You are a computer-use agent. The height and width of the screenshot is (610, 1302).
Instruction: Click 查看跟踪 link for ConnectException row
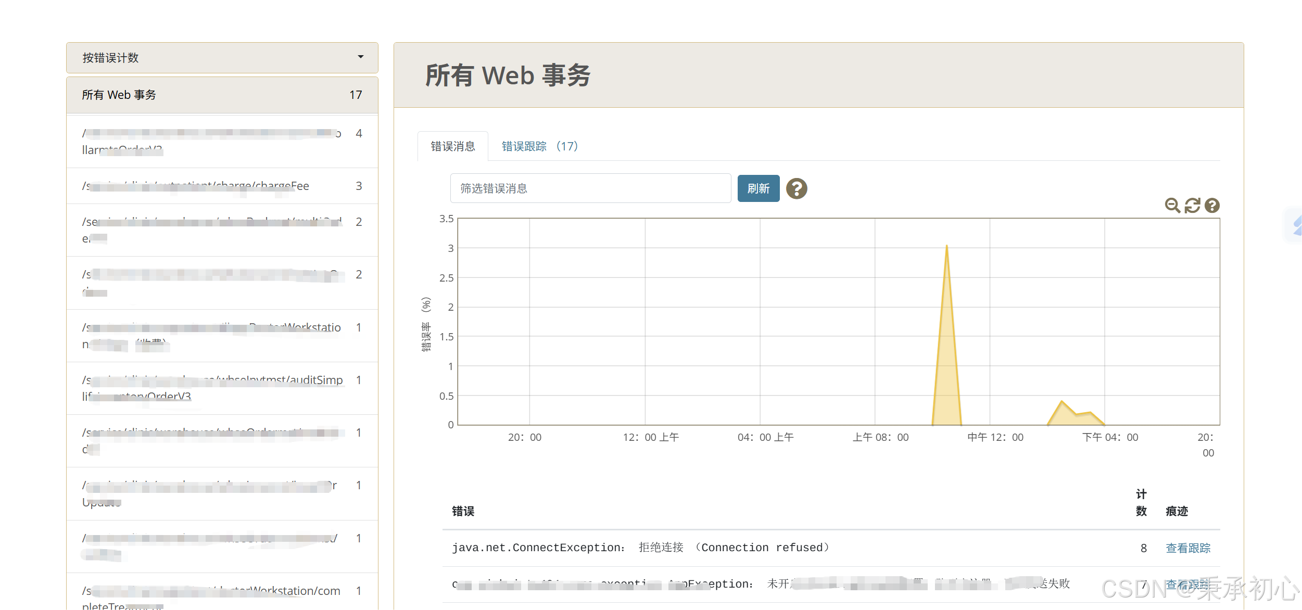point(1187,548)
